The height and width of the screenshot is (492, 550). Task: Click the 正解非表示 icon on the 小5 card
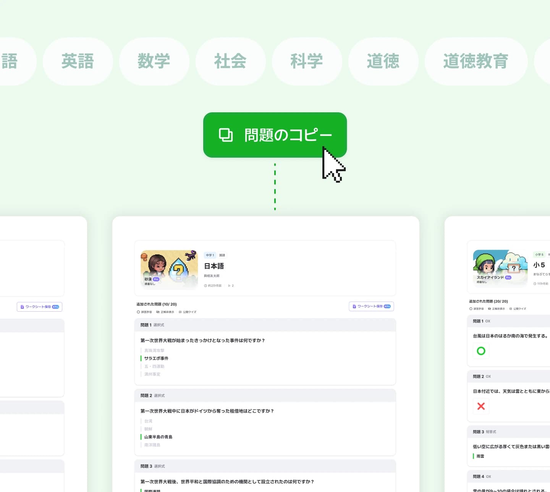point(489,309)
